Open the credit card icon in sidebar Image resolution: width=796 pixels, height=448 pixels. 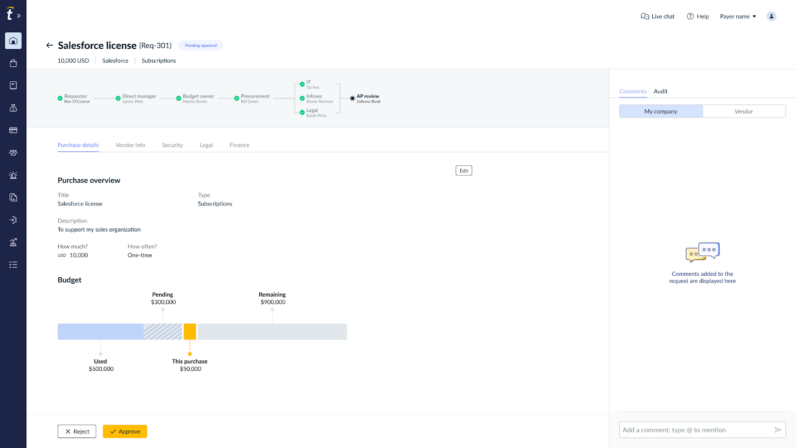(13, 130)
